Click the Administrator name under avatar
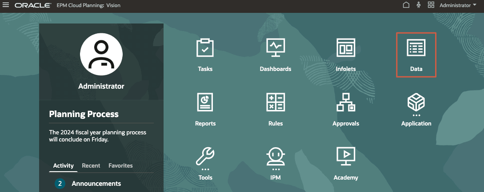The width and height of the screenshot is (484, 192). pyautogui.click(x=101, y=86)
